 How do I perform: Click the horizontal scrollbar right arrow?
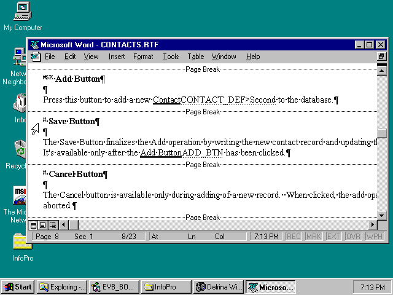pyautogui.click(x=372, y=225)
